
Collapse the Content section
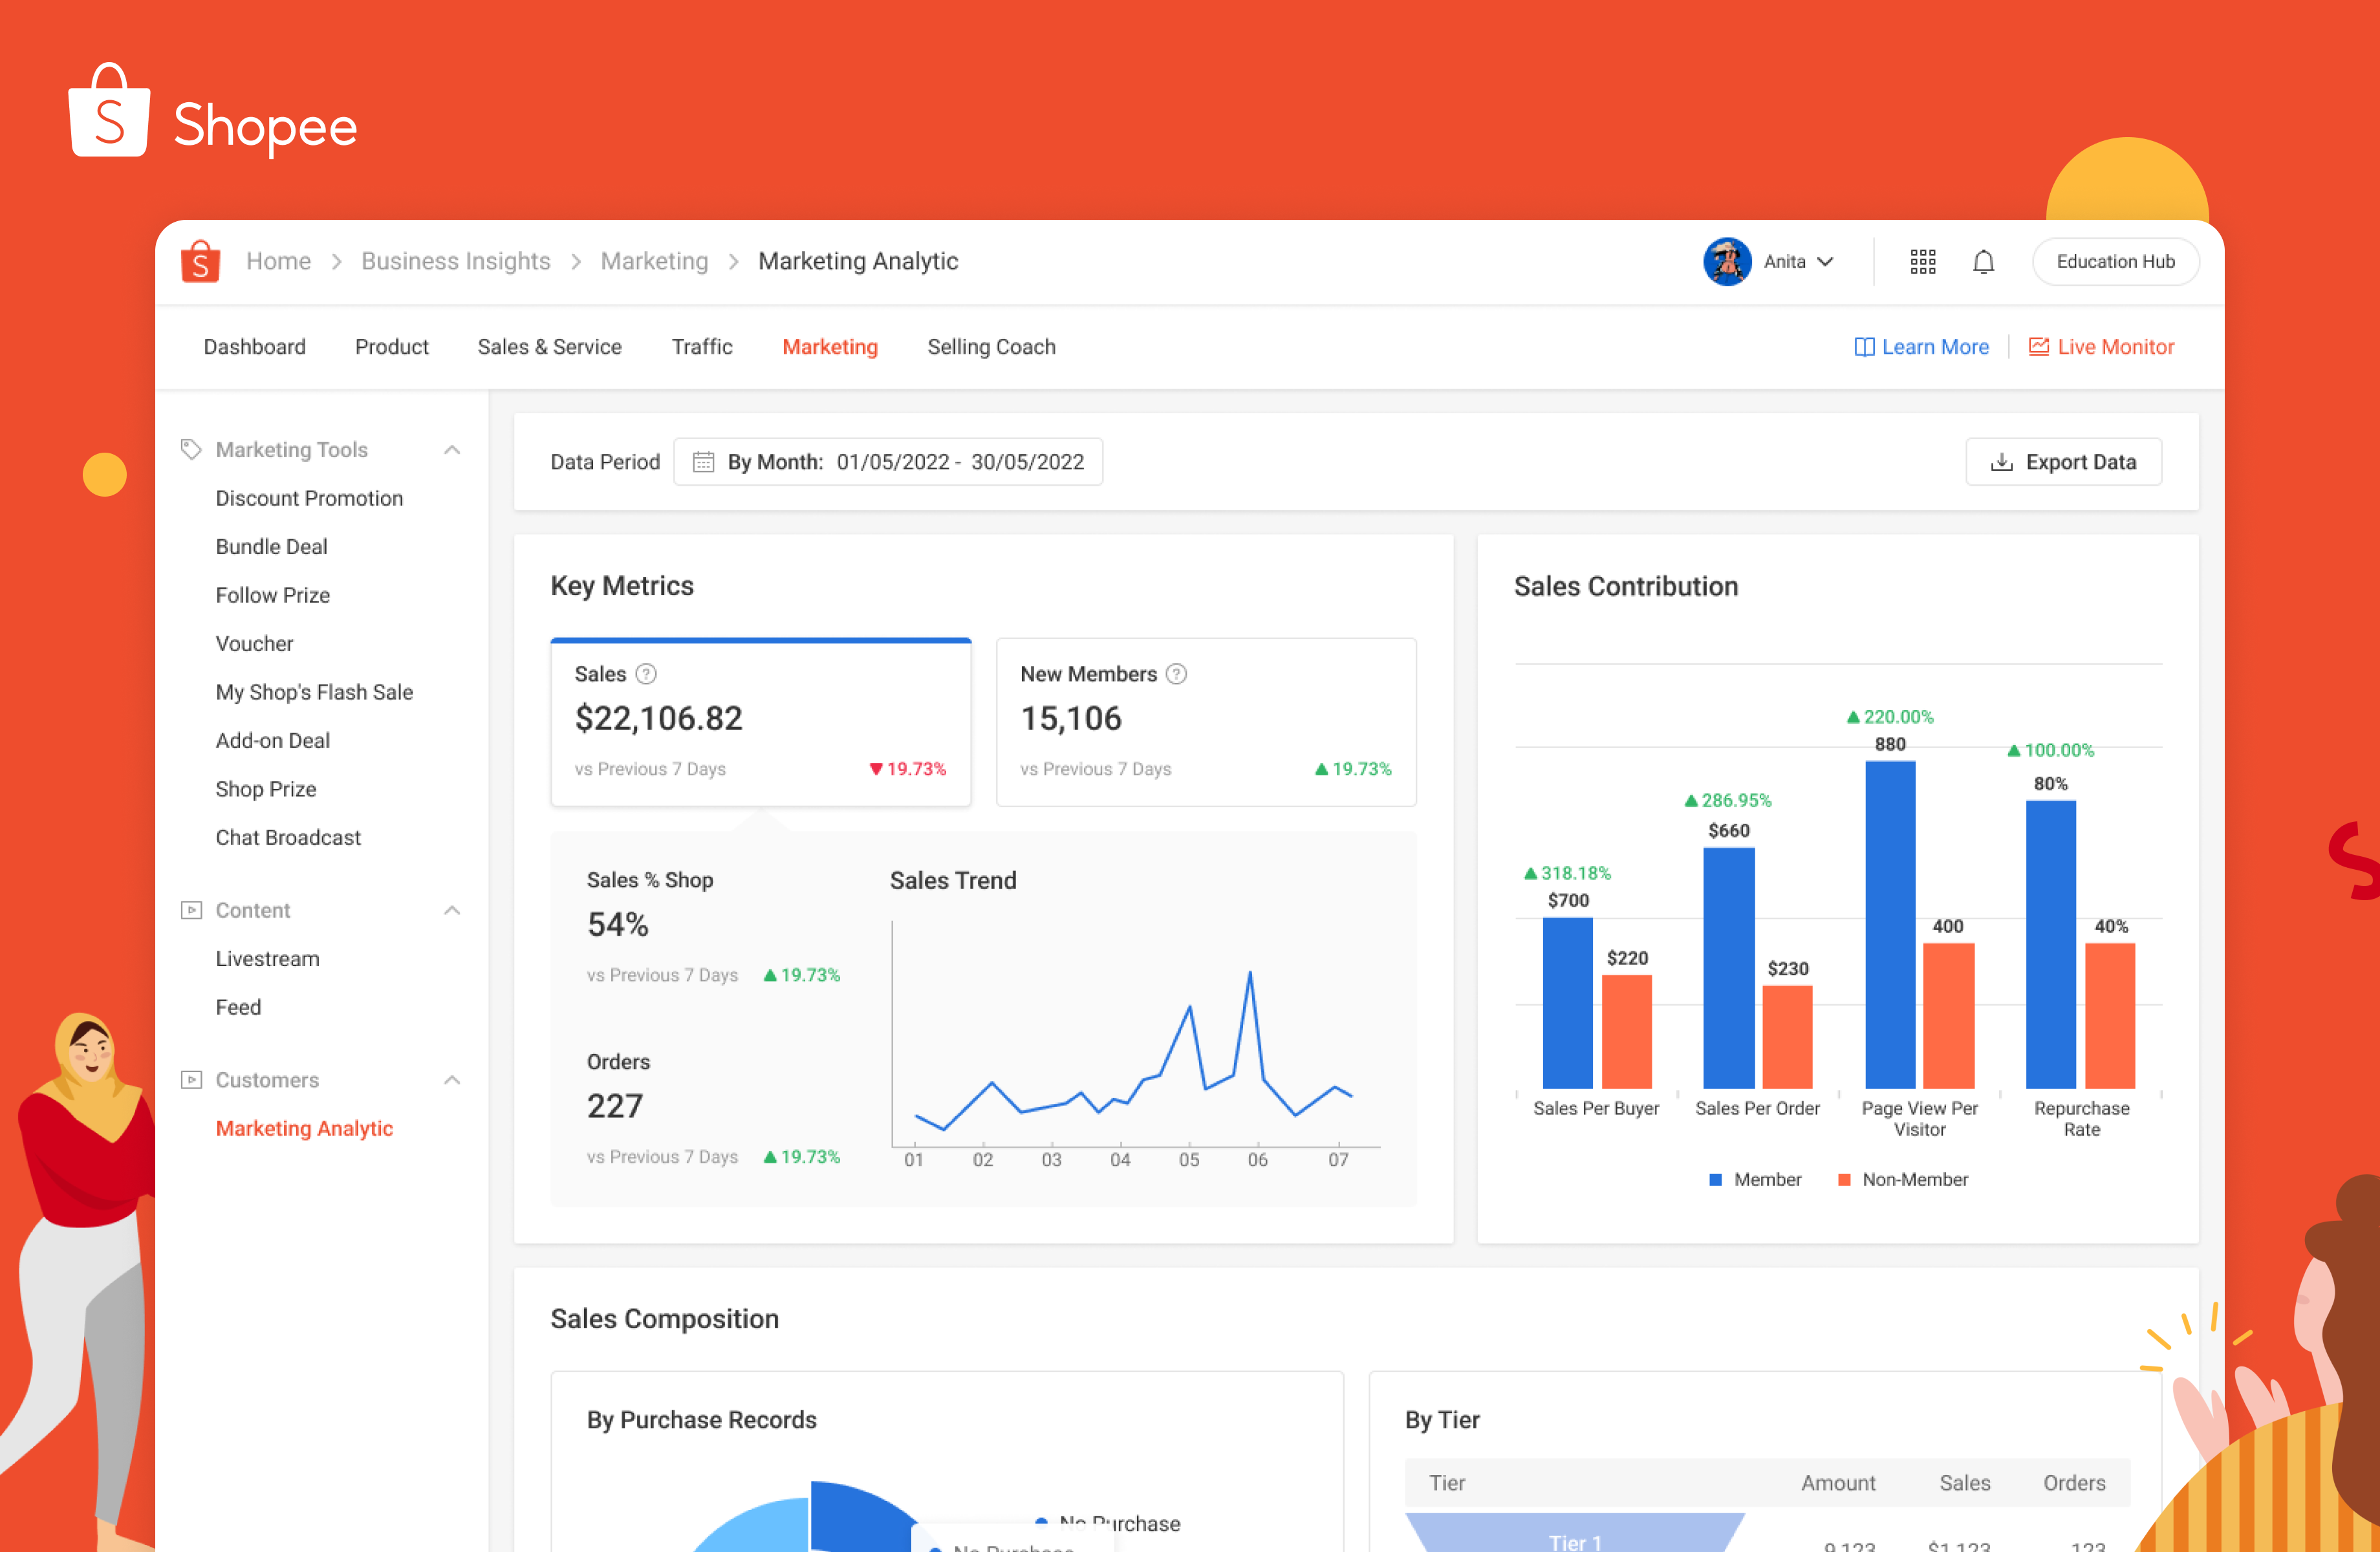[x=452, y=910]
